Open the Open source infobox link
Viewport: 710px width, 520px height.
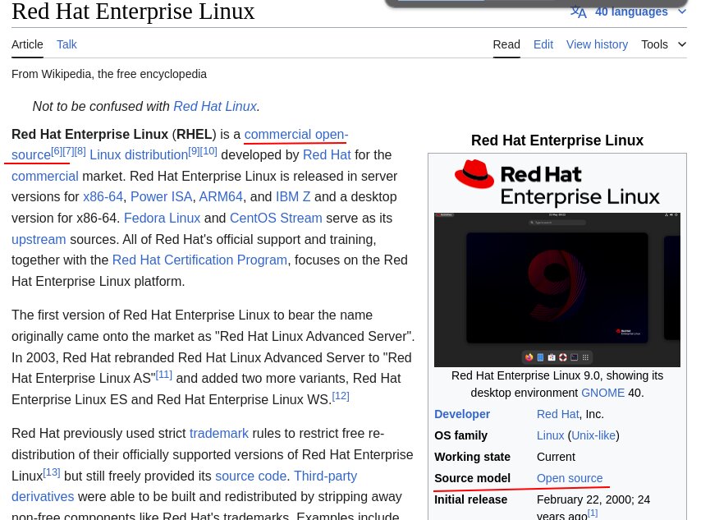(570, 478)
